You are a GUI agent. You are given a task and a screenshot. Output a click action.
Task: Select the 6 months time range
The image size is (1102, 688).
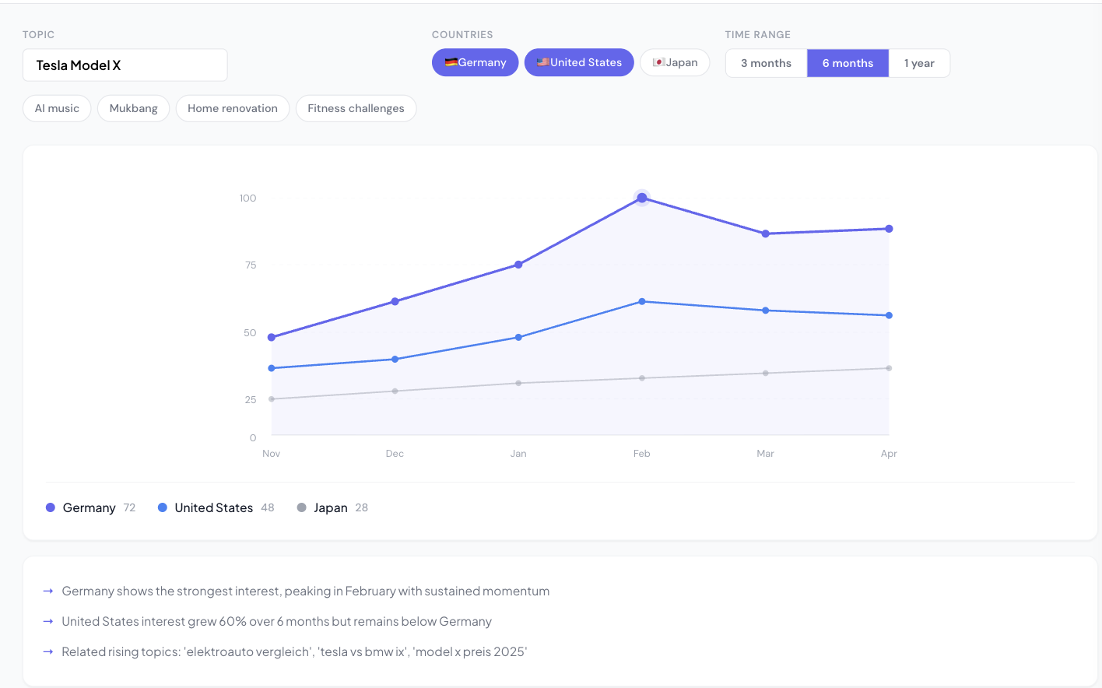click(x=848, y=63)
